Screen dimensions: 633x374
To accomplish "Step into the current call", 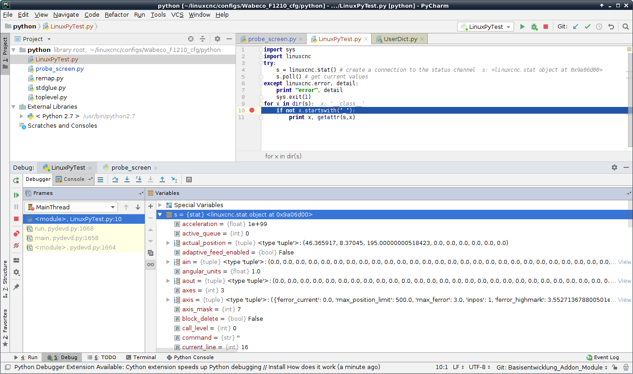I will (127, 180).
